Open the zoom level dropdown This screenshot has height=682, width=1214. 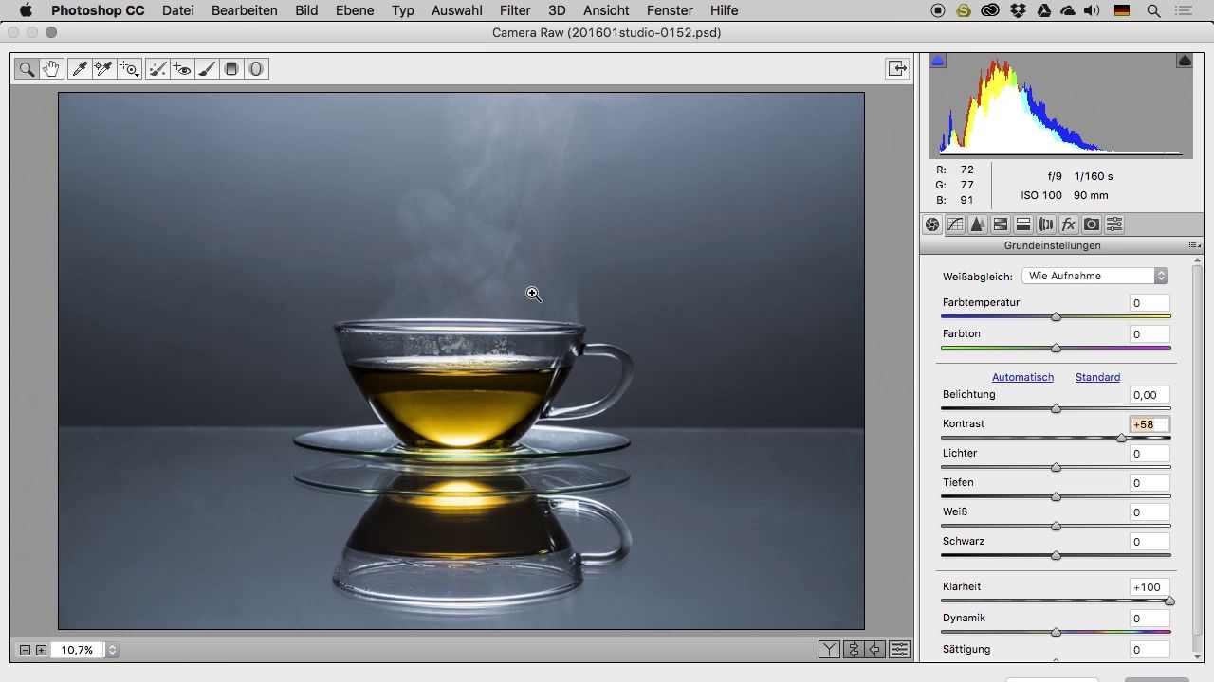(112, 650)
